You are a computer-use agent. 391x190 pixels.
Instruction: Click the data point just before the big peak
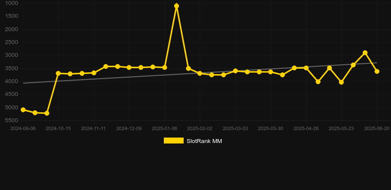165,68
